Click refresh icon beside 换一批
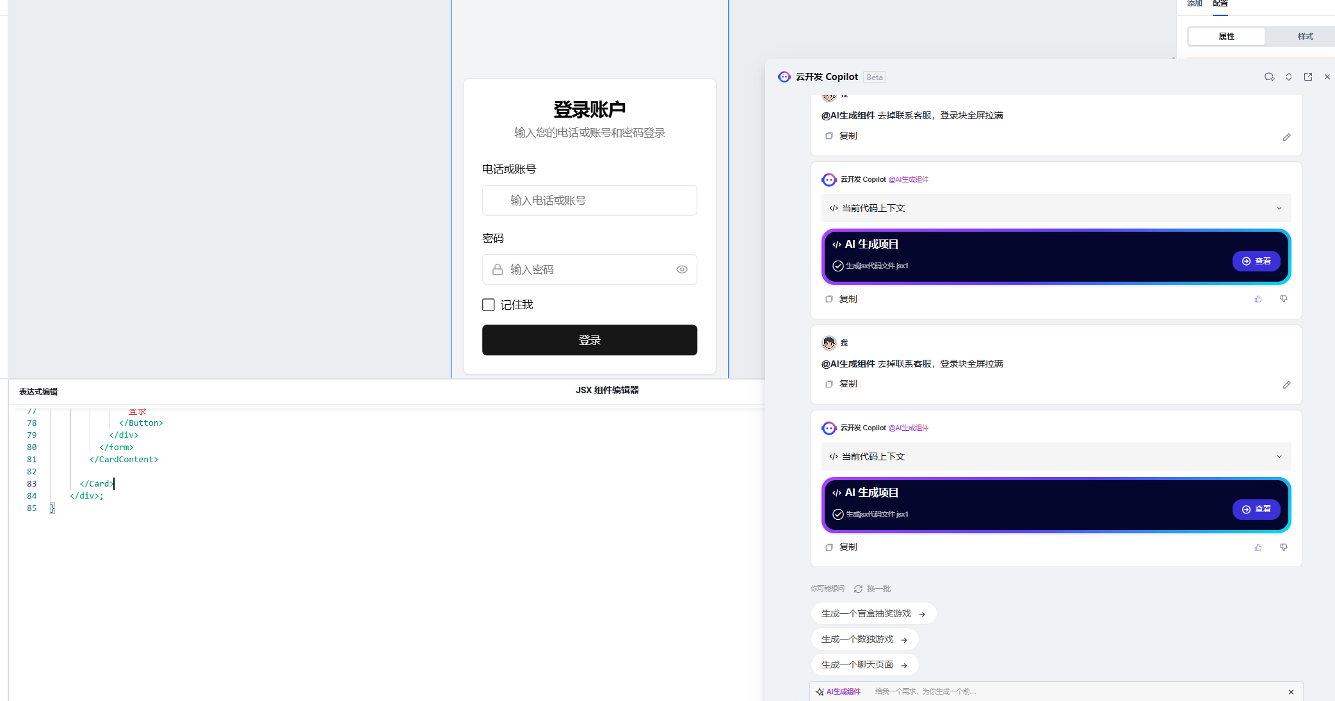 pos(858,589)
